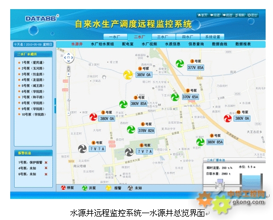
Task: Dismiss the 1号泵 保护报警 alarm entry
Action: point(46,163)
